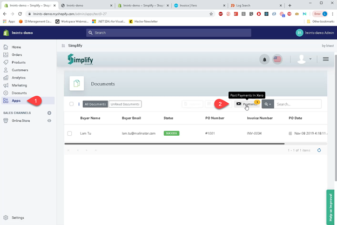Sort by the Buyer Email column

(x=131, y=118)
